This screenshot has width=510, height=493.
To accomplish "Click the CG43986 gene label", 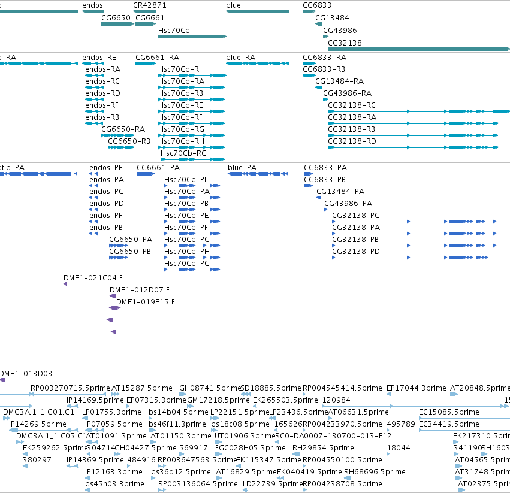I will point(340,30).
